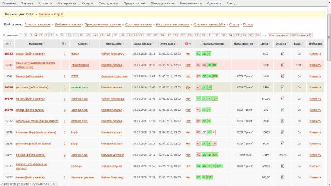Click the СИ department badge on order 16375
This screenshot has width=331, height=186.
[214, 144]
